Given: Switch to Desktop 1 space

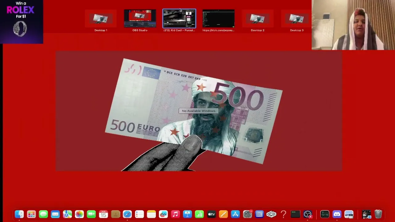Looking at the screenshot, I should pos(101,21).
